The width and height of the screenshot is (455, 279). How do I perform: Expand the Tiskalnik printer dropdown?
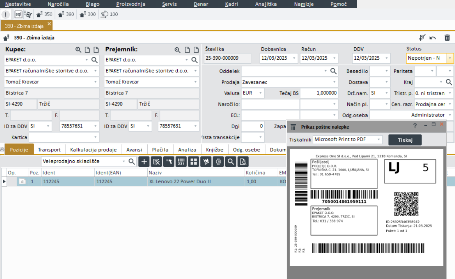378,139
